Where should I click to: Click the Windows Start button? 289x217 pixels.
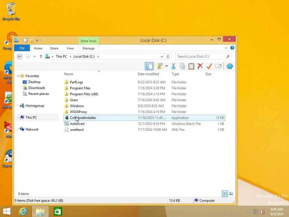[x=7, y=211]
